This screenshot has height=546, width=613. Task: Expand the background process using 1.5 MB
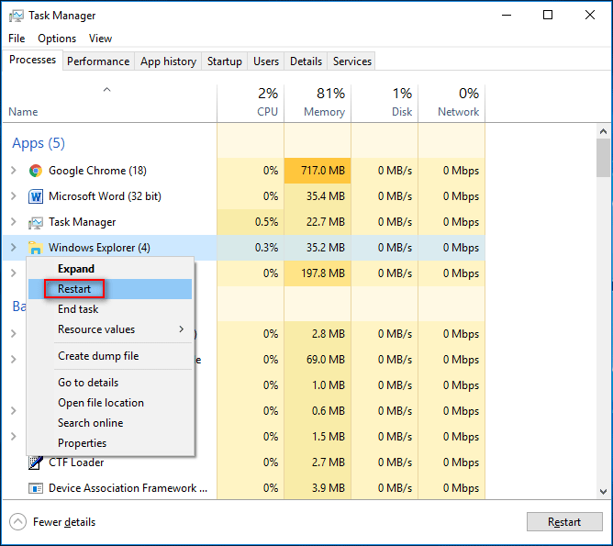[x=14, y=437]
